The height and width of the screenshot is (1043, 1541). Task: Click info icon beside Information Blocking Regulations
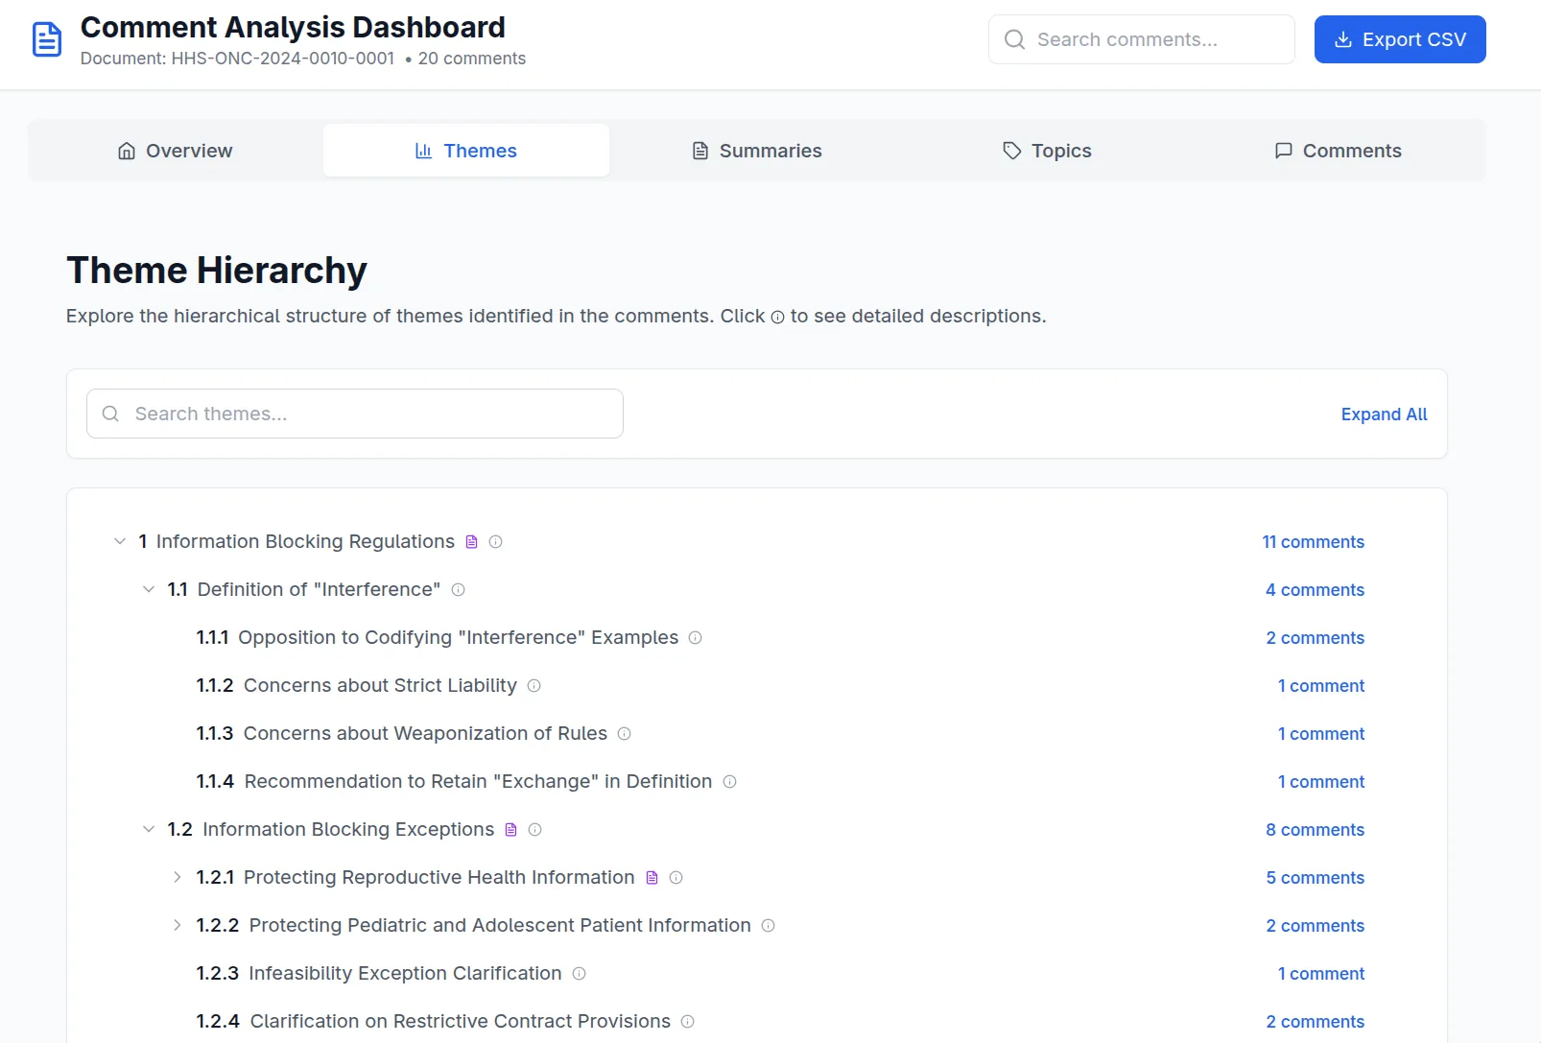(x=495, y=542)
